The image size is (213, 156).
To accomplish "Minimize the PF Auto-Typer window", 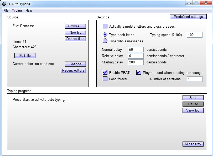I will [x=189, y=3].
